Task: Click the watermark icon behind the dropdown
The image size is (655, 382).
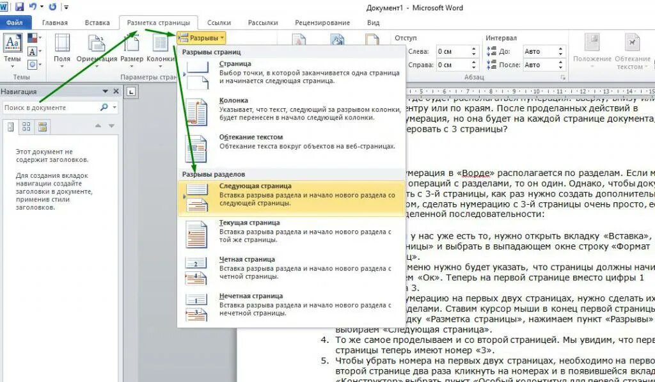Action: click(299, 39)
